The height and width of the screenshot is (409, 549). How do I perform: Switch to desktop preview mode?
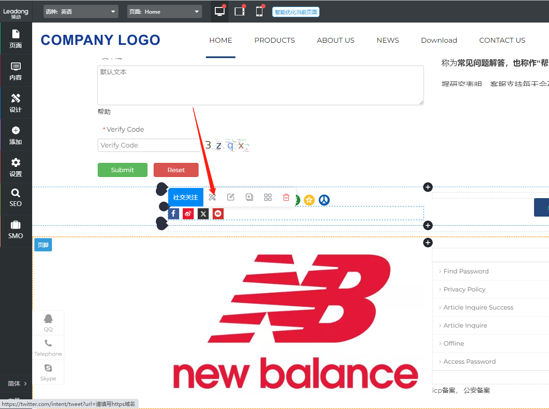(x=219, y=11)
